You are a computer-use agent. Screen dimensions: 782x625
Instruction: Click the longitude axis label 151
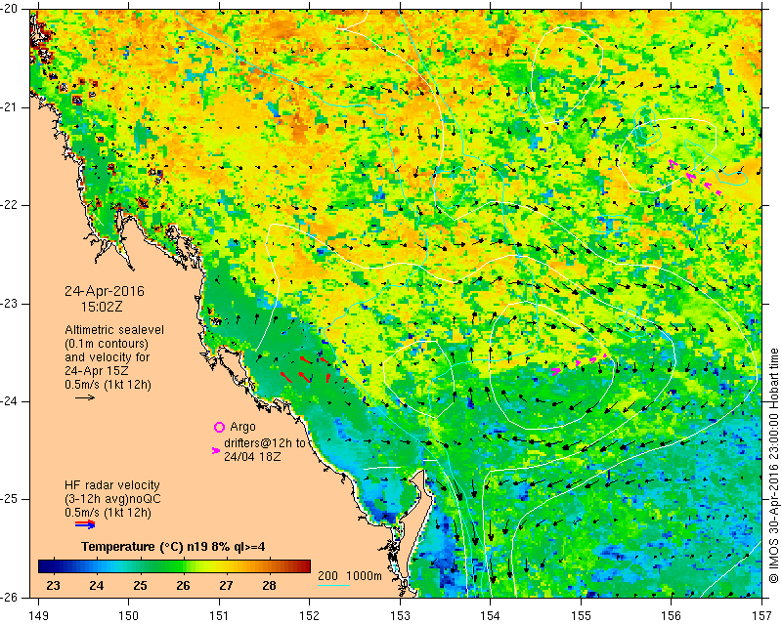219,616
